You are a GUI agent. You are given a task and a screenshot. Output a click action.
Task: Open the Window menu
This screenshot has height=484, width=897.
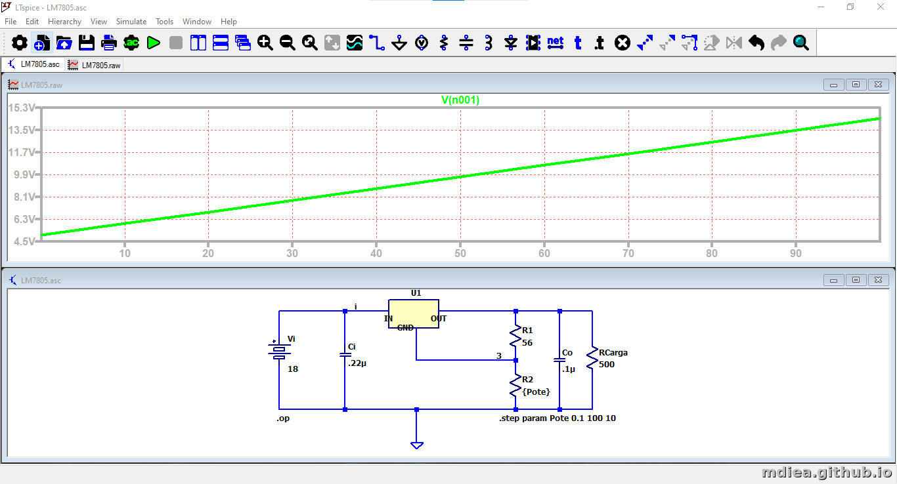point(197,22)
